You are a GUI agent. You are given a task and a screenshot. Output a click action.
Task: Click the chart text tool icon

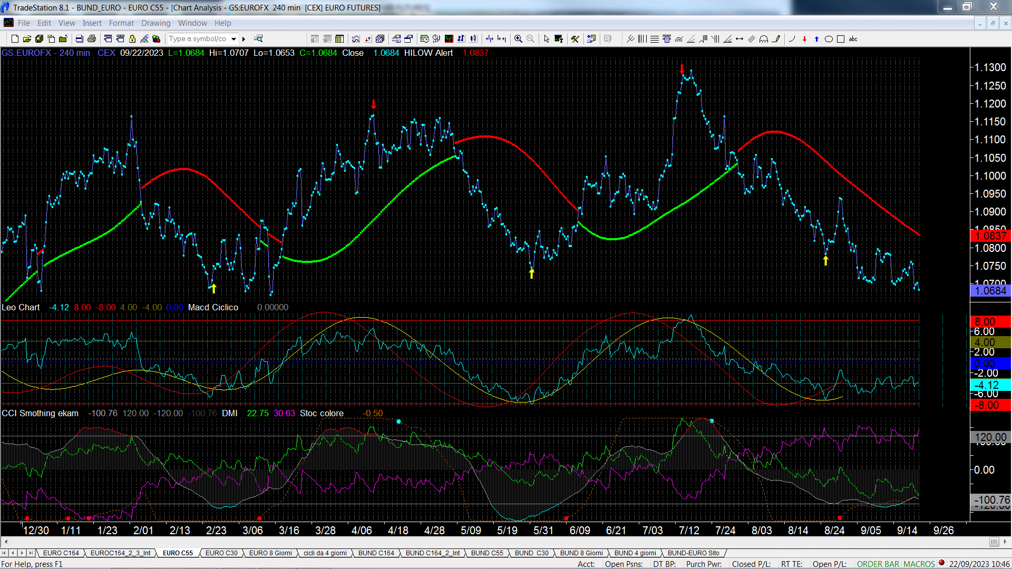click(559, 38)
